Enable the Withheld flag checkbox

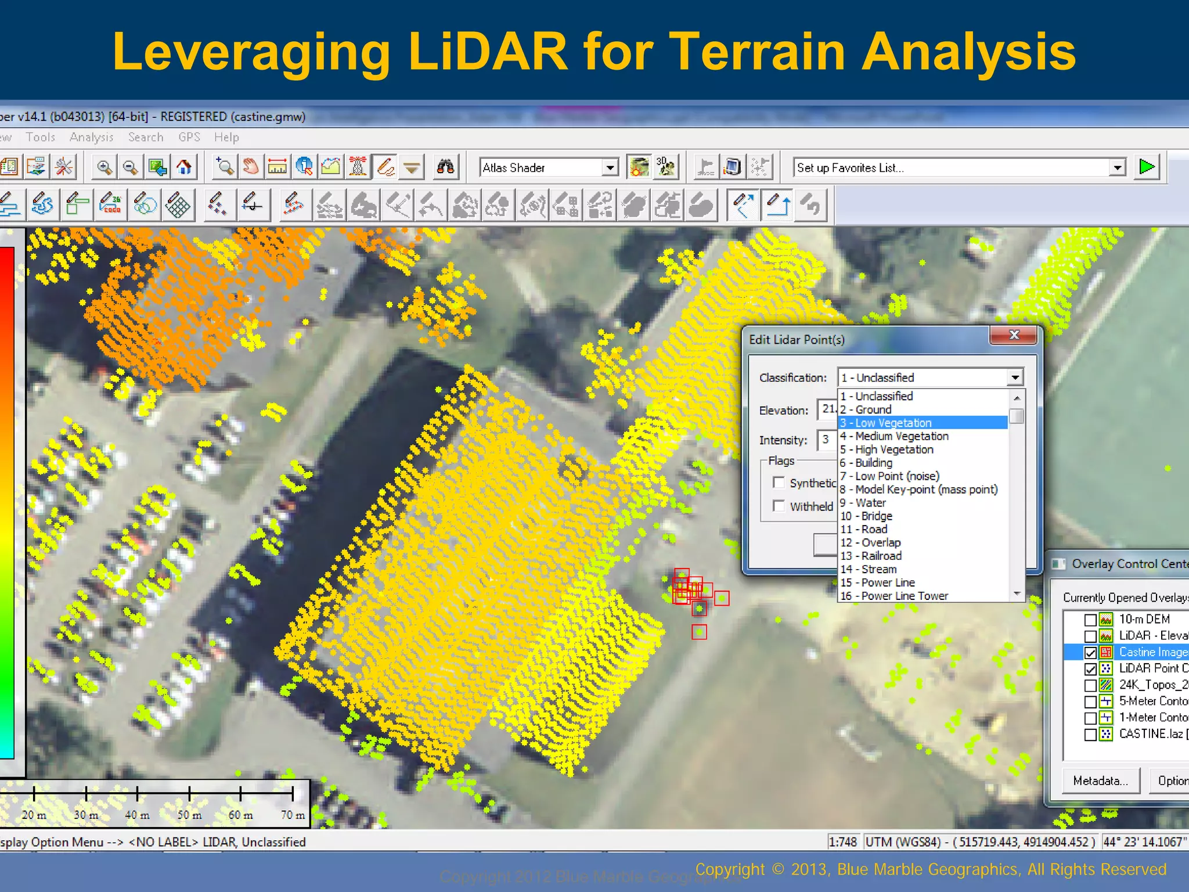pos(779,506)
